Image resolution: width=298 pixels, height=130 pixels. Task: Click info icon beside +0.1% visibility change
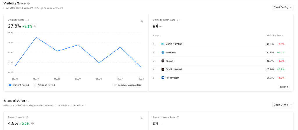click(x=35, y=26)
